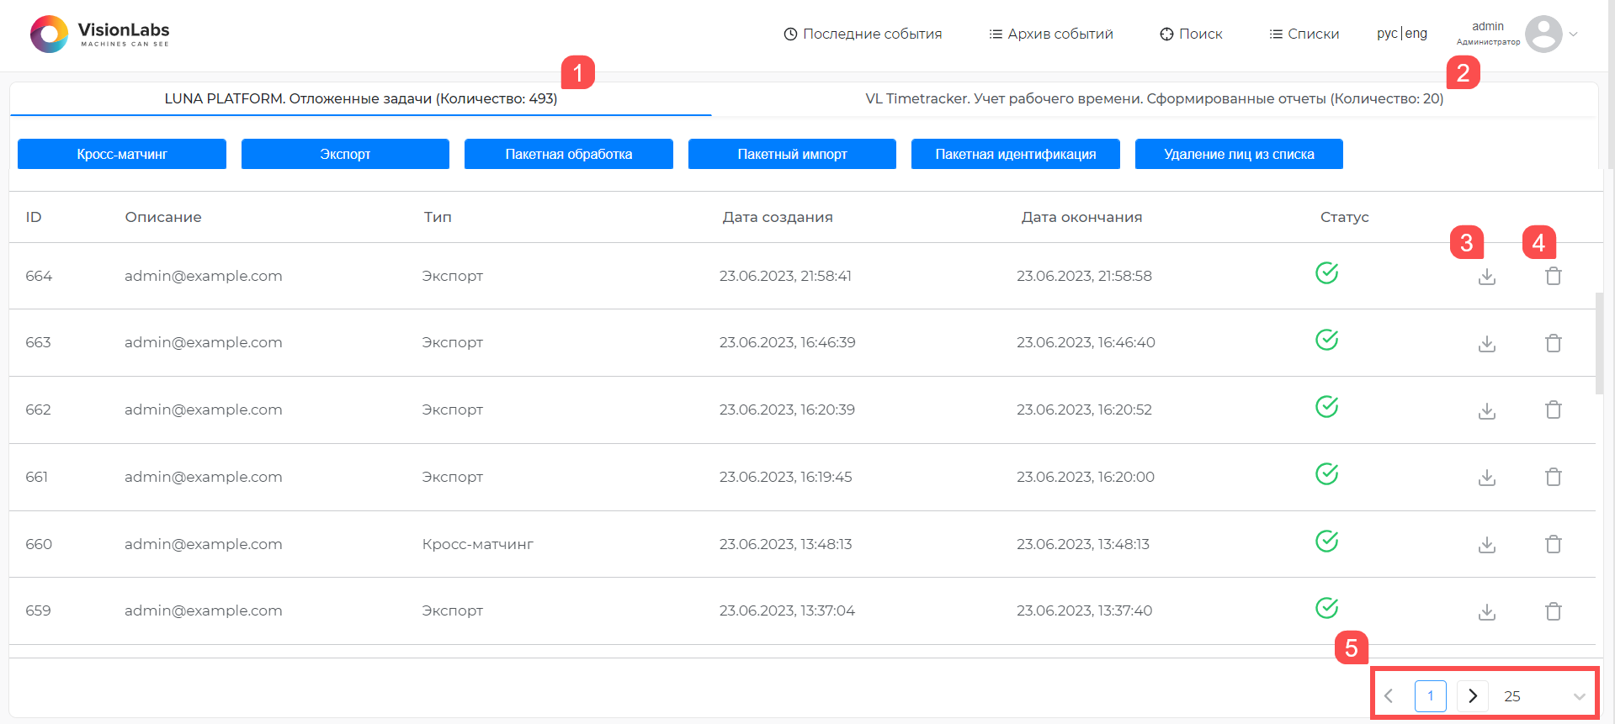Viewport: 1615px width, 724px height.
Task: Click the done status icon for task 662
Action: [x=1327, y=407]
